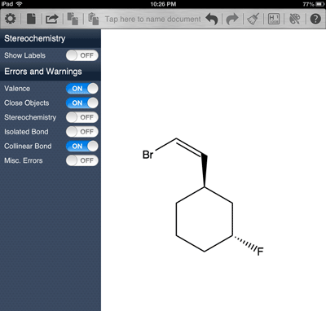Undo the last action
The width and height of the screenshot is (326, 311).
212,19
